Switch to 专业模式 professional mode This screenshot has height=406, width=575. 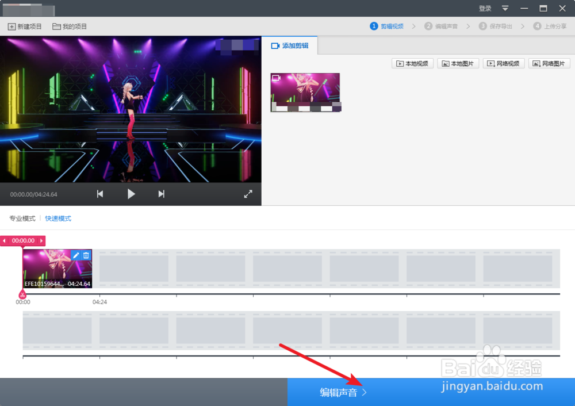coord(22,219)
